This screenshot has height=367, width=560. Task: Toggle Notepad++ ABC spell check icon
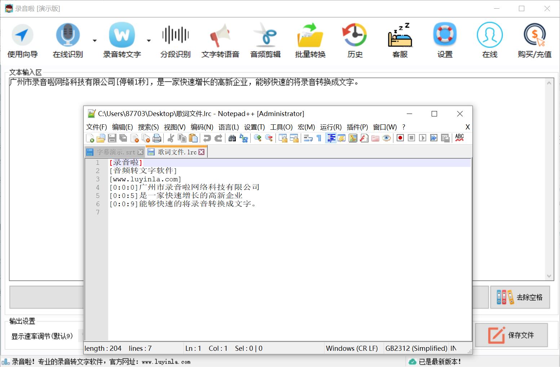click(x=459, y=138)
